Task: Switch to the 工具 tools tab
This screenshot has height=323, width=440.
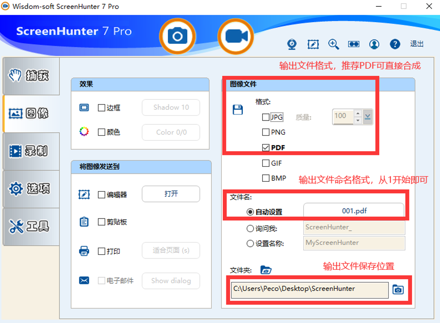Action: (31, 226)
